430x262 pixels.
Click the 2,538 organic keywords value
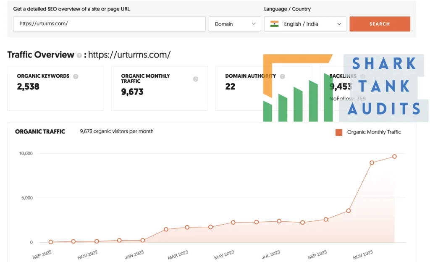coord(28,86)
